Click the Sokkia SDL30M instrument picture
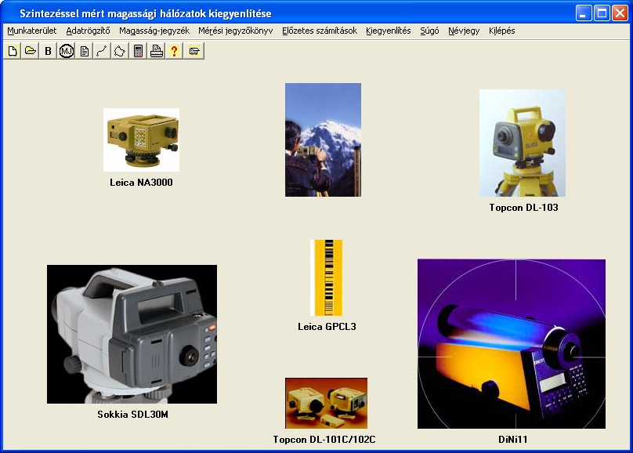The image size is (633, 453). coord(132,334)
